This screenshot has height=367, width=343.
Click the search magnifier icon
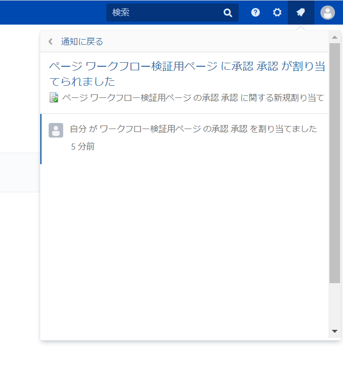[228, 13]
